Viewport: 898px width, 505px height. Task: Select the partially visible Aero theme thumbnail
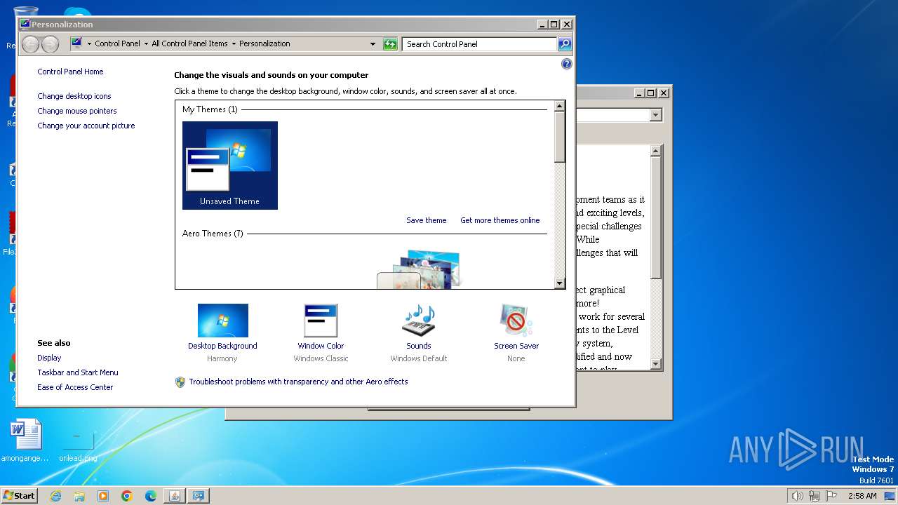click(419, 269)
